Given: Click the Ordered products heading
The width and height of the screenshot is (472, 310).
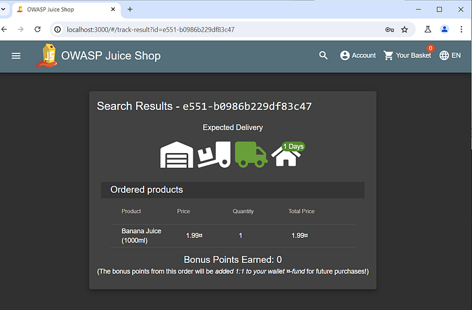Looking at the screenshot, I should point(146,189).
